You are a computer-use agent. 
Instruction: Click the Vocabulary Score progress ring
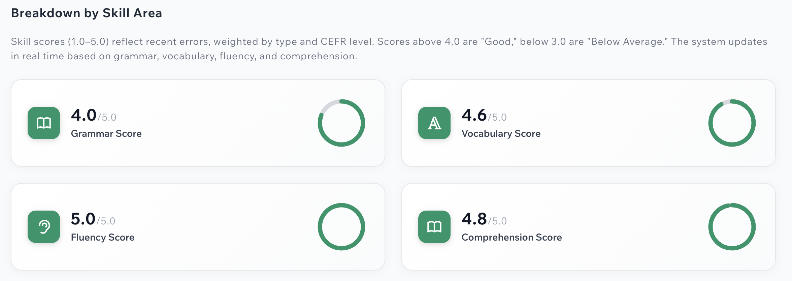coord(732,123)
